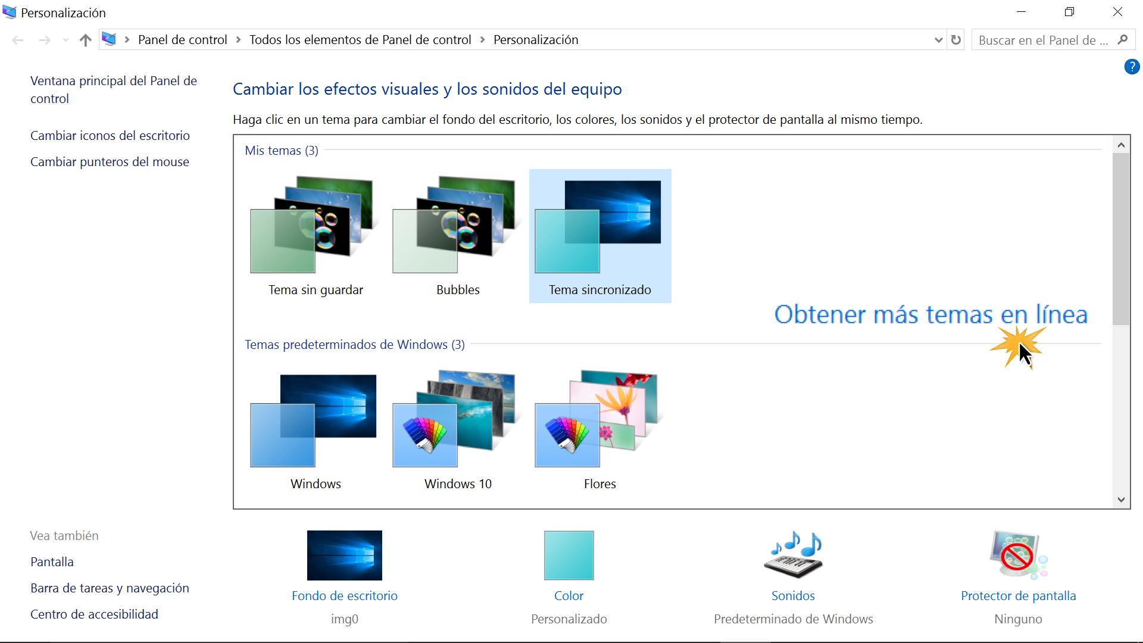
Task: Select the Windows default theme
Action: (x=316, y=430)
